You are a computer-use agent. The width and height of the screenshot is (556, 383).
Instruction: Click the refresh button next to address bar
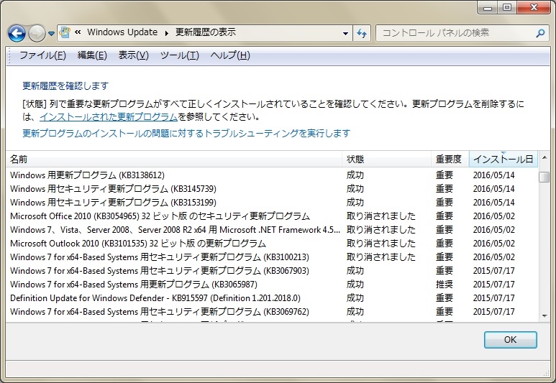[362, 33]
